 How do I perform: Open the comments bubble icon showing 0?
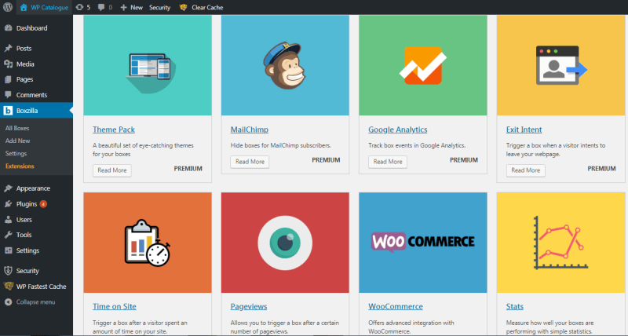(x=101, y=7)
